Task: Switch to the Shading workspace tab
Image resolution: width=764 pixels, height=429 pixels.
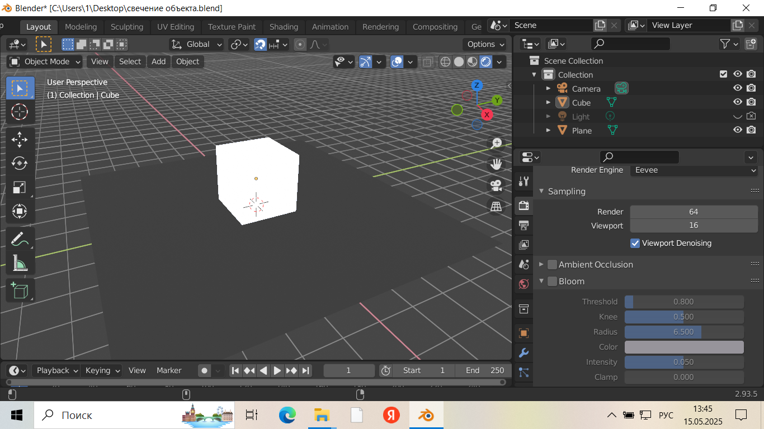Action: pos(284,27)
